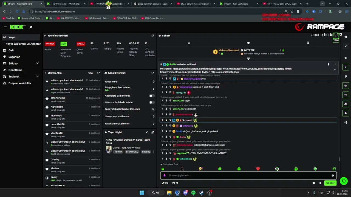Click the Turkish stream tag
This screenshot has height=197, width=351.
[x=118, y=152]
